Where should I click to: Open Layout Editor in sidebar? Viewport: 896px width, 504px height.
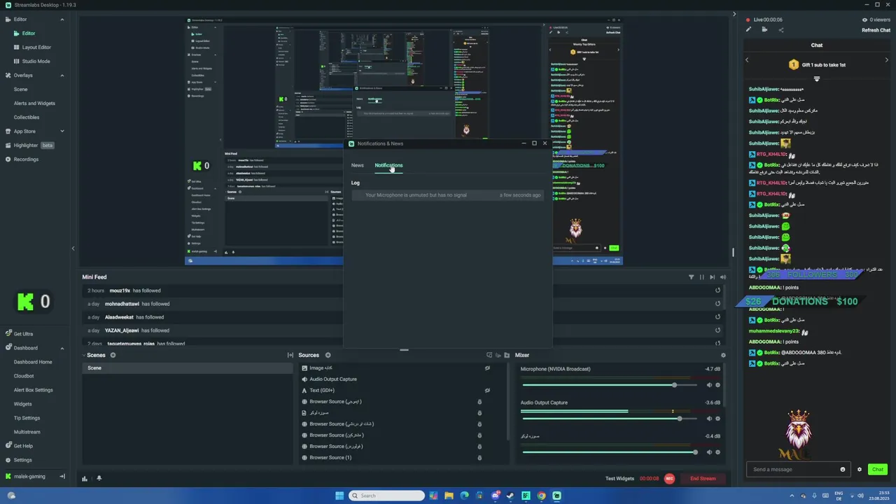(x=36, y=48)
